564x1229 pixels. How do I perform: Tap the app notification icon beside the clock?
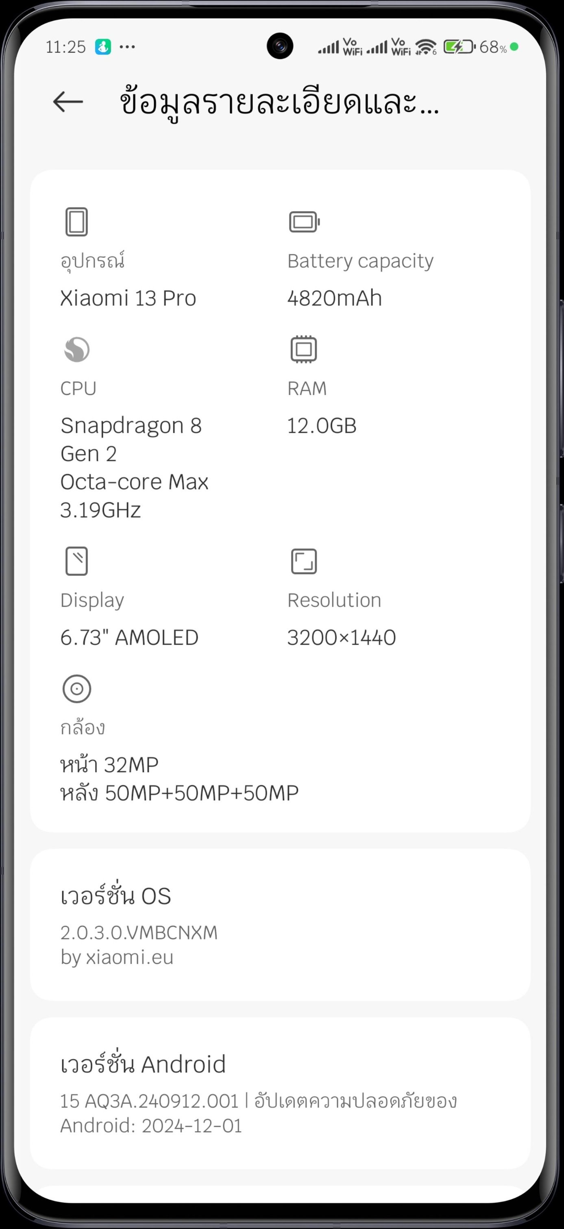coord(103,47)
